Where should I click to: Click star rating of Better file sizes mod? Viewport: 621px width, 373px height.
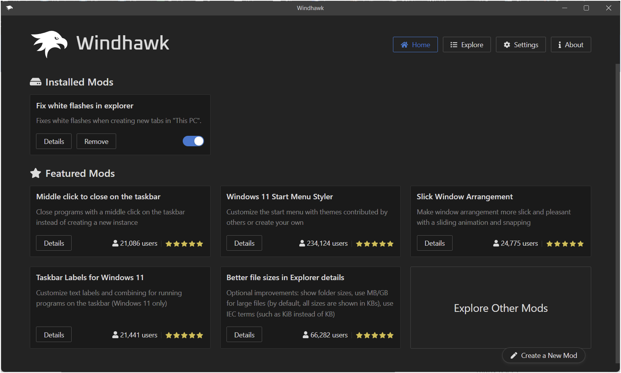tap(375, 335)
